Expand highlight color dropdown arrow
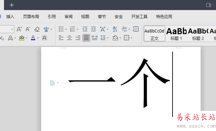The image size is (216, 131). coord(27,38)
